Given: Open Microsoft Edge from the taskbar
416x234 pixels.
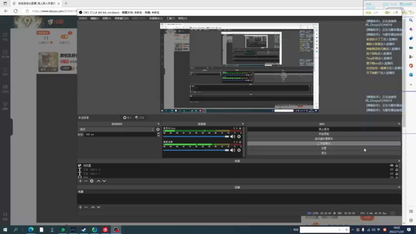Looking at the screenshot, I should (31, 230).
